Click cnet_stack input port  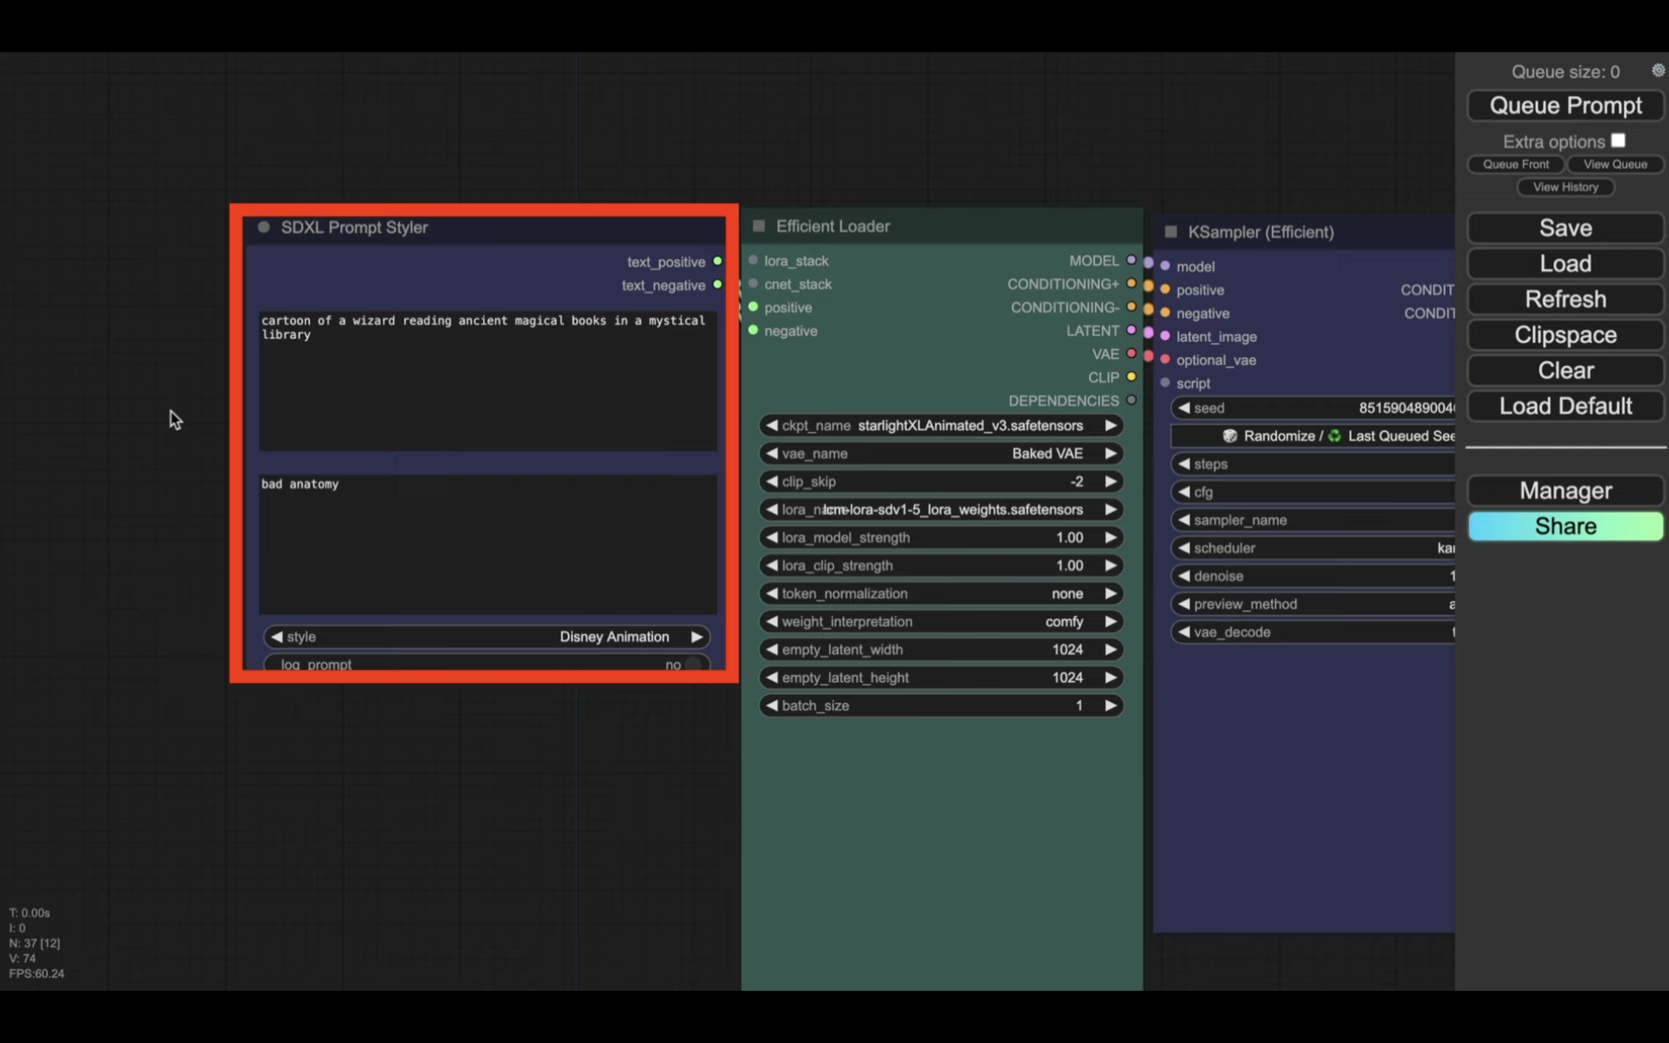point(753,283)
